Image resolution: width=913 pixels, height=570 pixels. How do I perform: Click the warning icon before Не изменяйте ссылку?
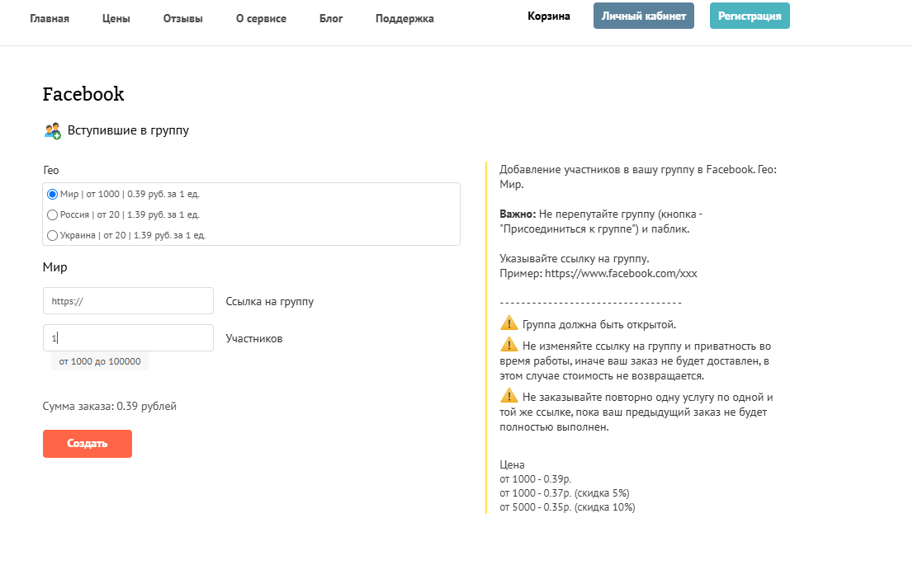509,344
